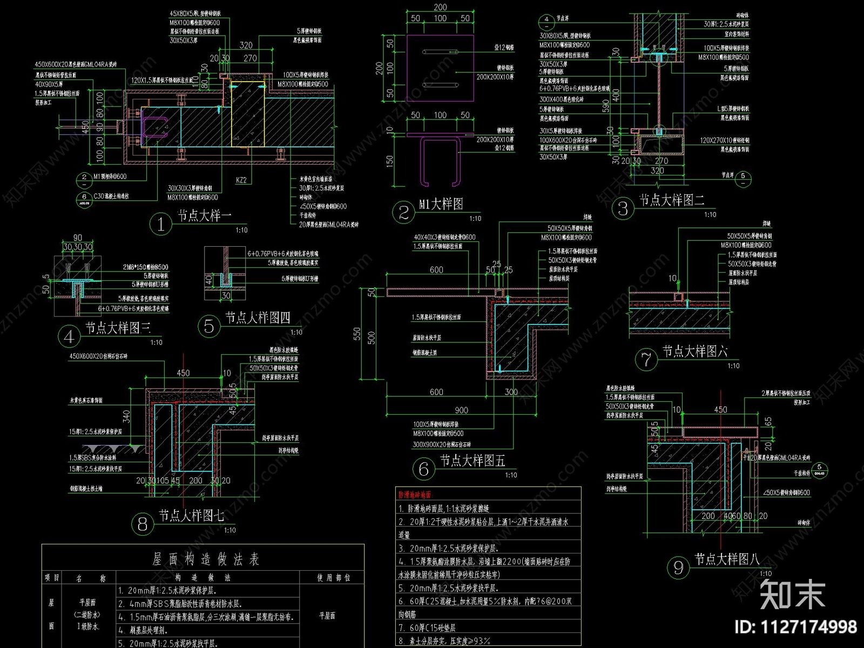Click the title 节点大样一
This screenshot has width=864, height=648.
(205, 216)
